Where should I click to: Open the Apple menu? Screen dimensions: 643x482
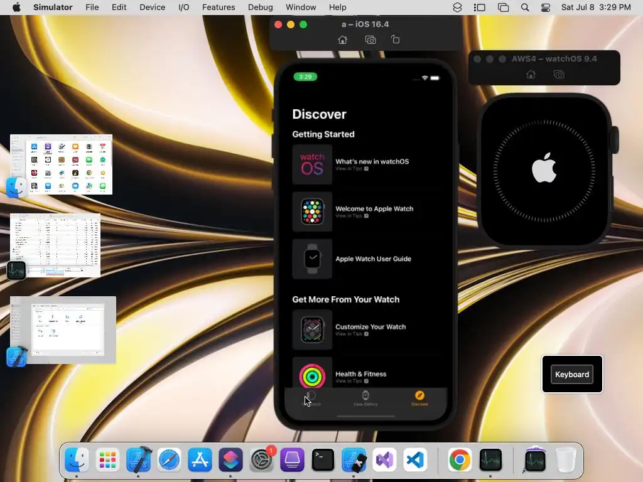pos(16,8)
